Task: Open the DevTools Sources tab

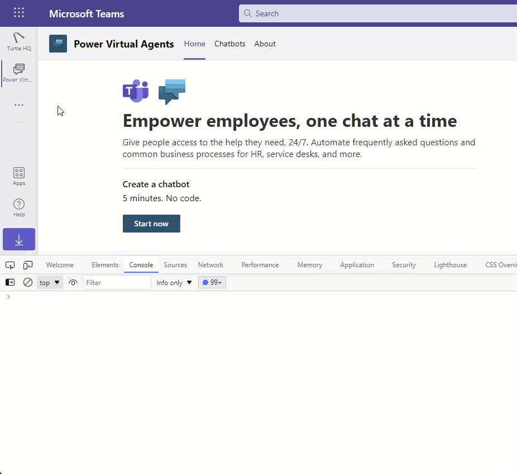Action: click(x=175, y=265)
